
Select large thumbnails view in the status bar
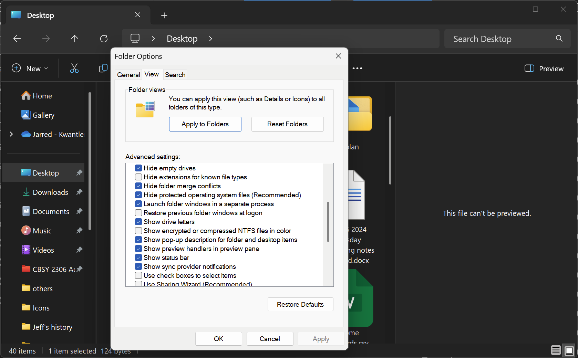coord(569,350)
